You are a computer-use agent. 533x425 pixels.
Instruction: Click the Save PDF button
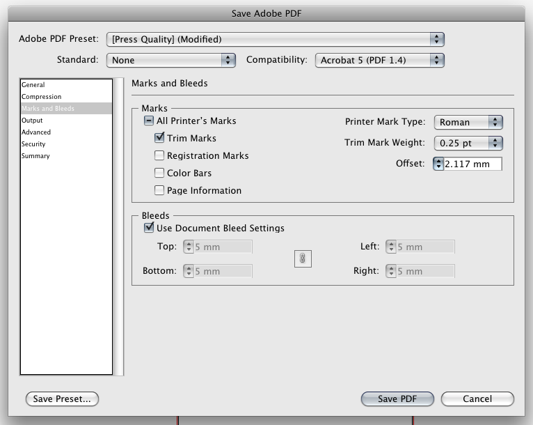397,399
